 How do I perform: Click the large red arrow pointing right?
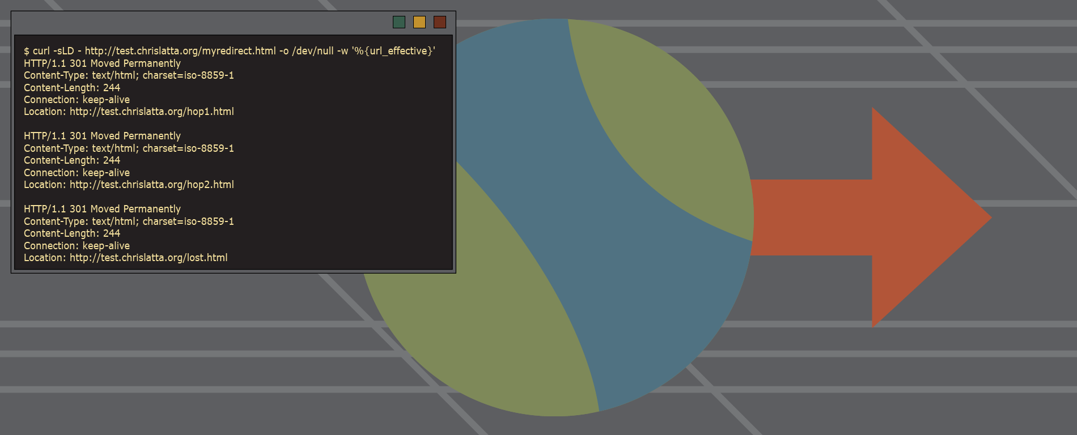pos(884,217)
